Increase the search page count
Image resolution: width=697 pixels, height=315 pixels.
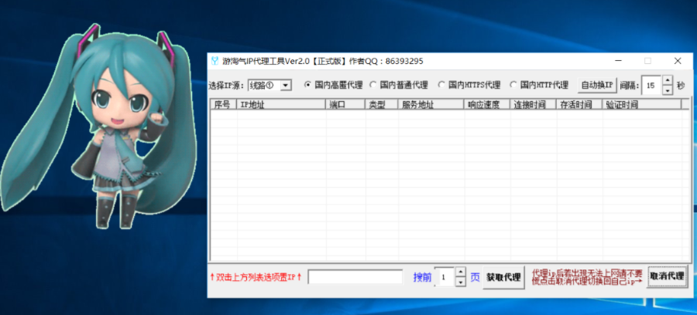click(x=461, y=272)
